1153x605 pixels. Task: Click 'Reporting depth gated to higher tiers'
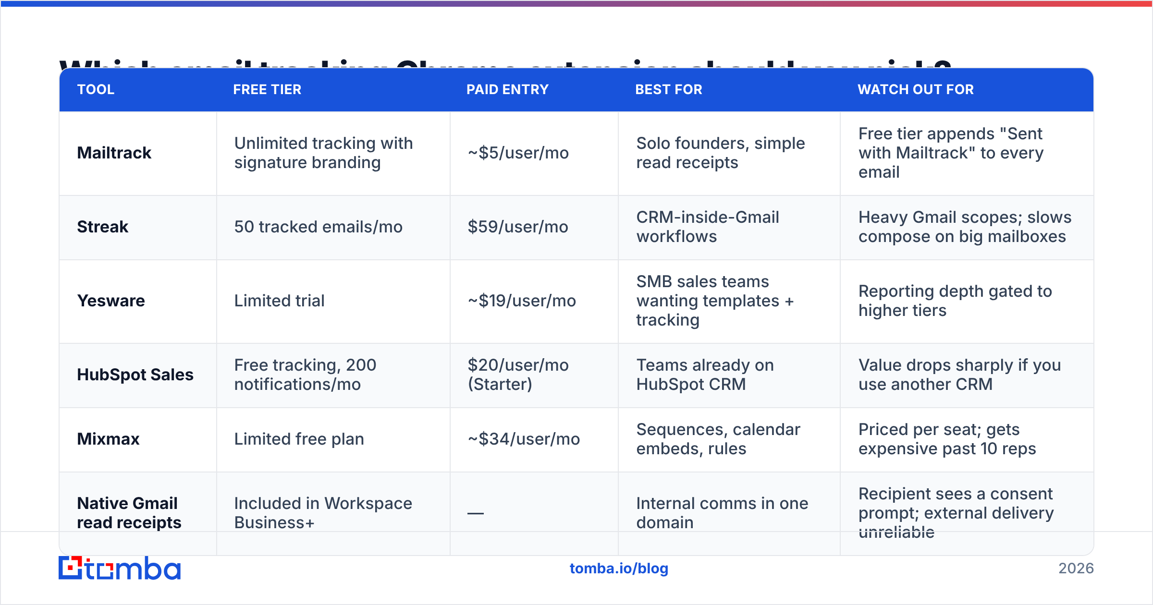click(x=956, y=301)
